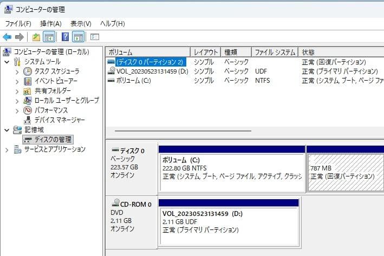
Task: Expand the タスク スケジューラ node
Action: point(17,72)
